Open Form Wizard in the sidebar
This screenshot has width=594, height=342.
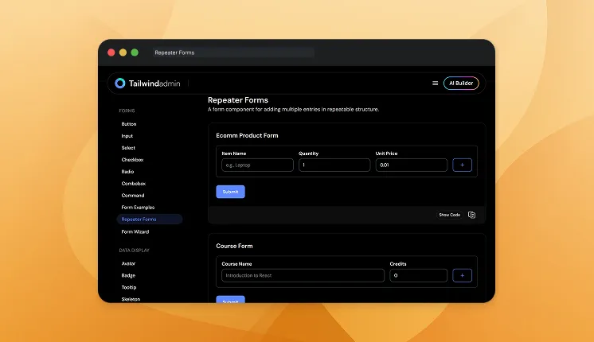pyautogui.click(x=135, y=232)
